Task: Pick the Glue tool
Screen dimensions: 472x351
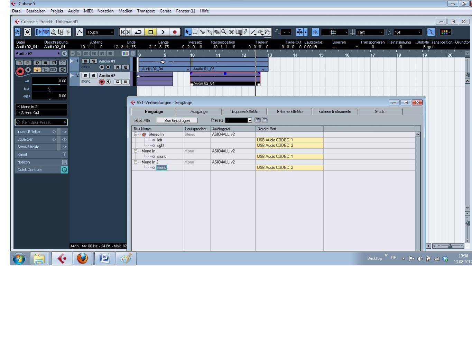Action: pos(210,32)
